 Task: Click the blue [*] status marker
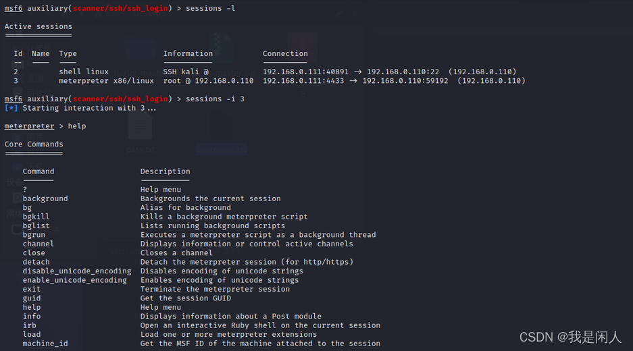pyautogui.click(x=11, y=108)
